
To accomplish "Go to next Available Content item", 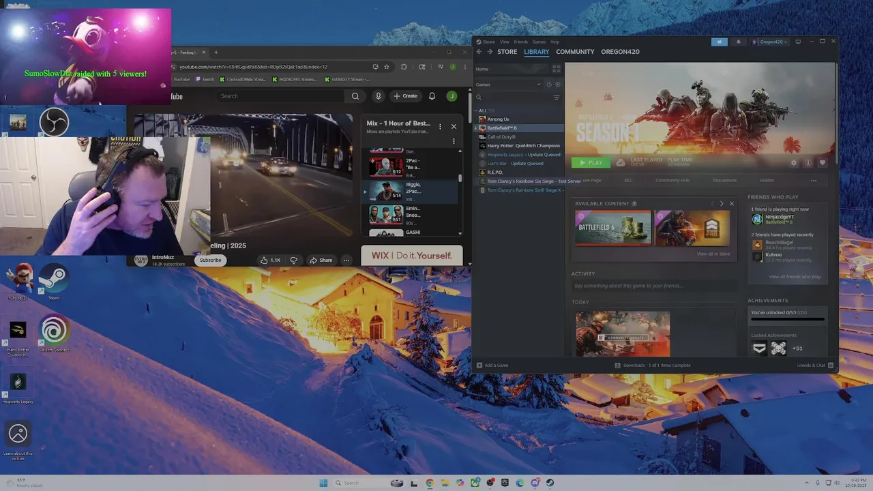I will tap(722, 204).
